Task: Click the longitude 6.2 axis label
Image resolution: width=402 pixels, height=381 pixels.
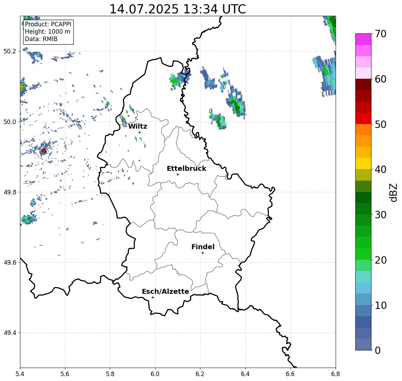Action: [x=200, y=374]
